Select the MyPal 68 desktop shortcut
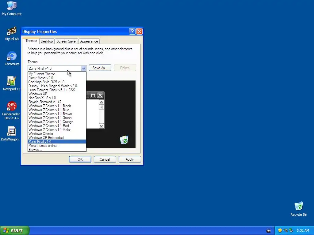 click(12, 34)
